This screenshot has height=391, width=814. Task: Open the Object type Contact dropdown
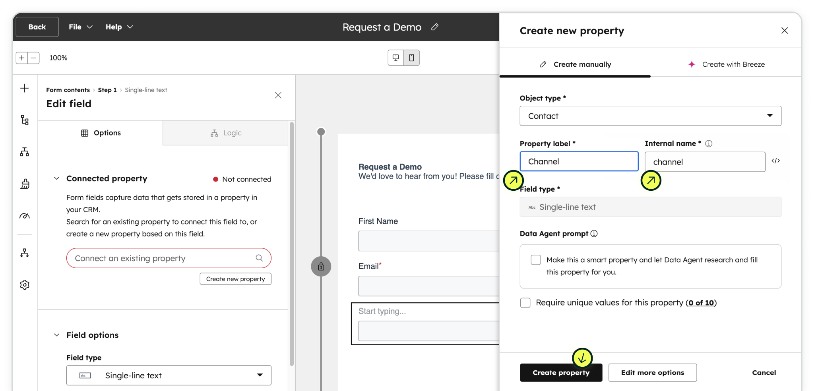coord(650,116)
